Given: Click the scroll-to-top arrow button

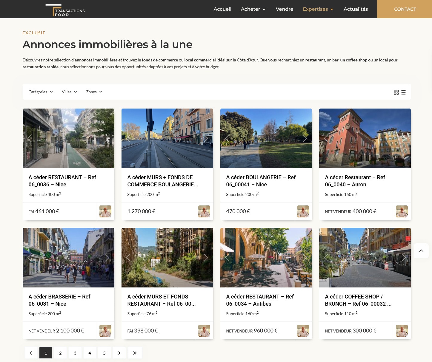Looking at the screenshot, I should click(x=421, y=251).
